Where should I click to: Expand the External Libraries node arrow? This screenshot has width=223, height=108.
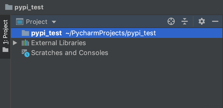pyautogui.click(x=15, y=43)
